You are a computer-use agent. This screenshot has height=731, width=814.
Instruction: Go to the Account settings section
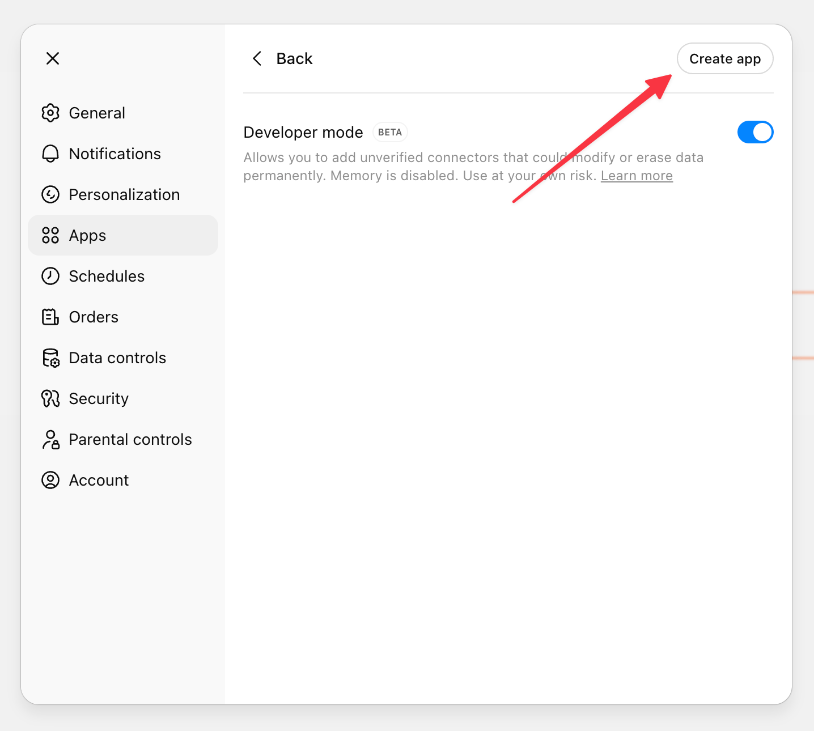tap(99, 480)
